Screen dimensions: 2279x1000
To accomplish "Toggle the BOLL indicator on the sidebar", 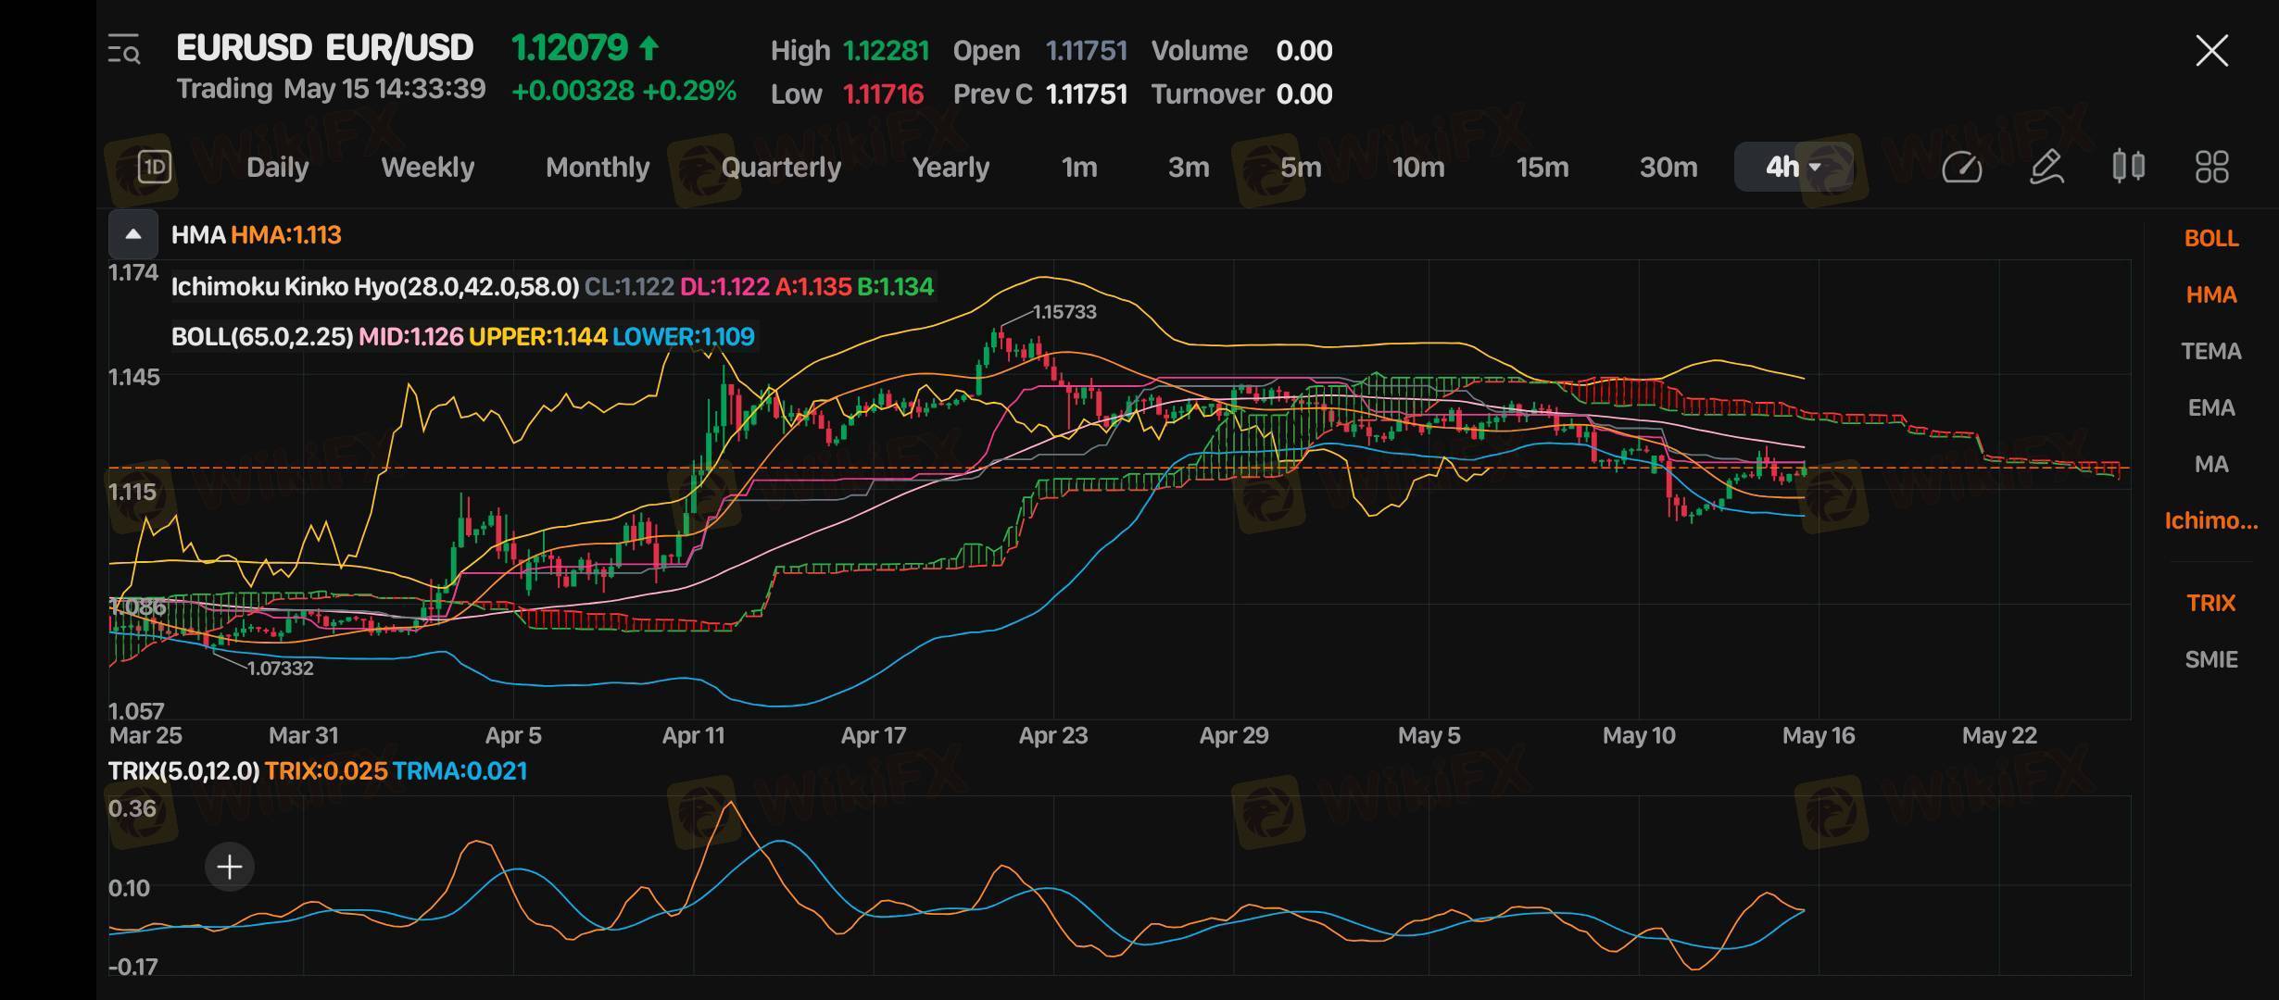I will (x=2210, y=238).
